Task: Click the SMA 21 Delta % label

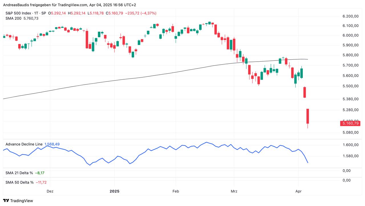Action: 19,173
